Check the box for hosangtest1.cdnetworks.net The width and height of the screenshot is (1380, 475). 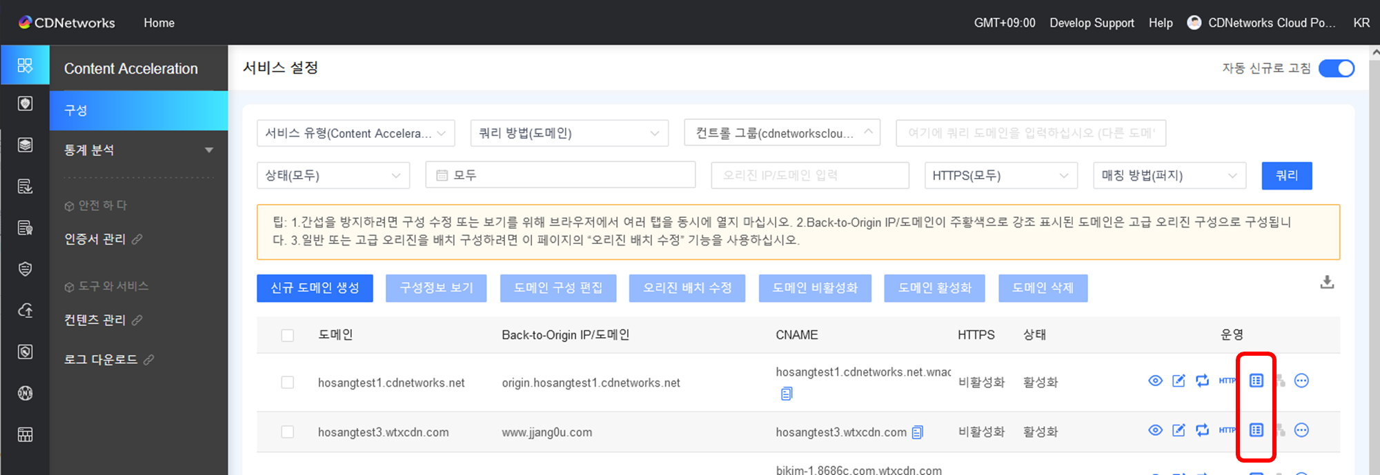288,383
